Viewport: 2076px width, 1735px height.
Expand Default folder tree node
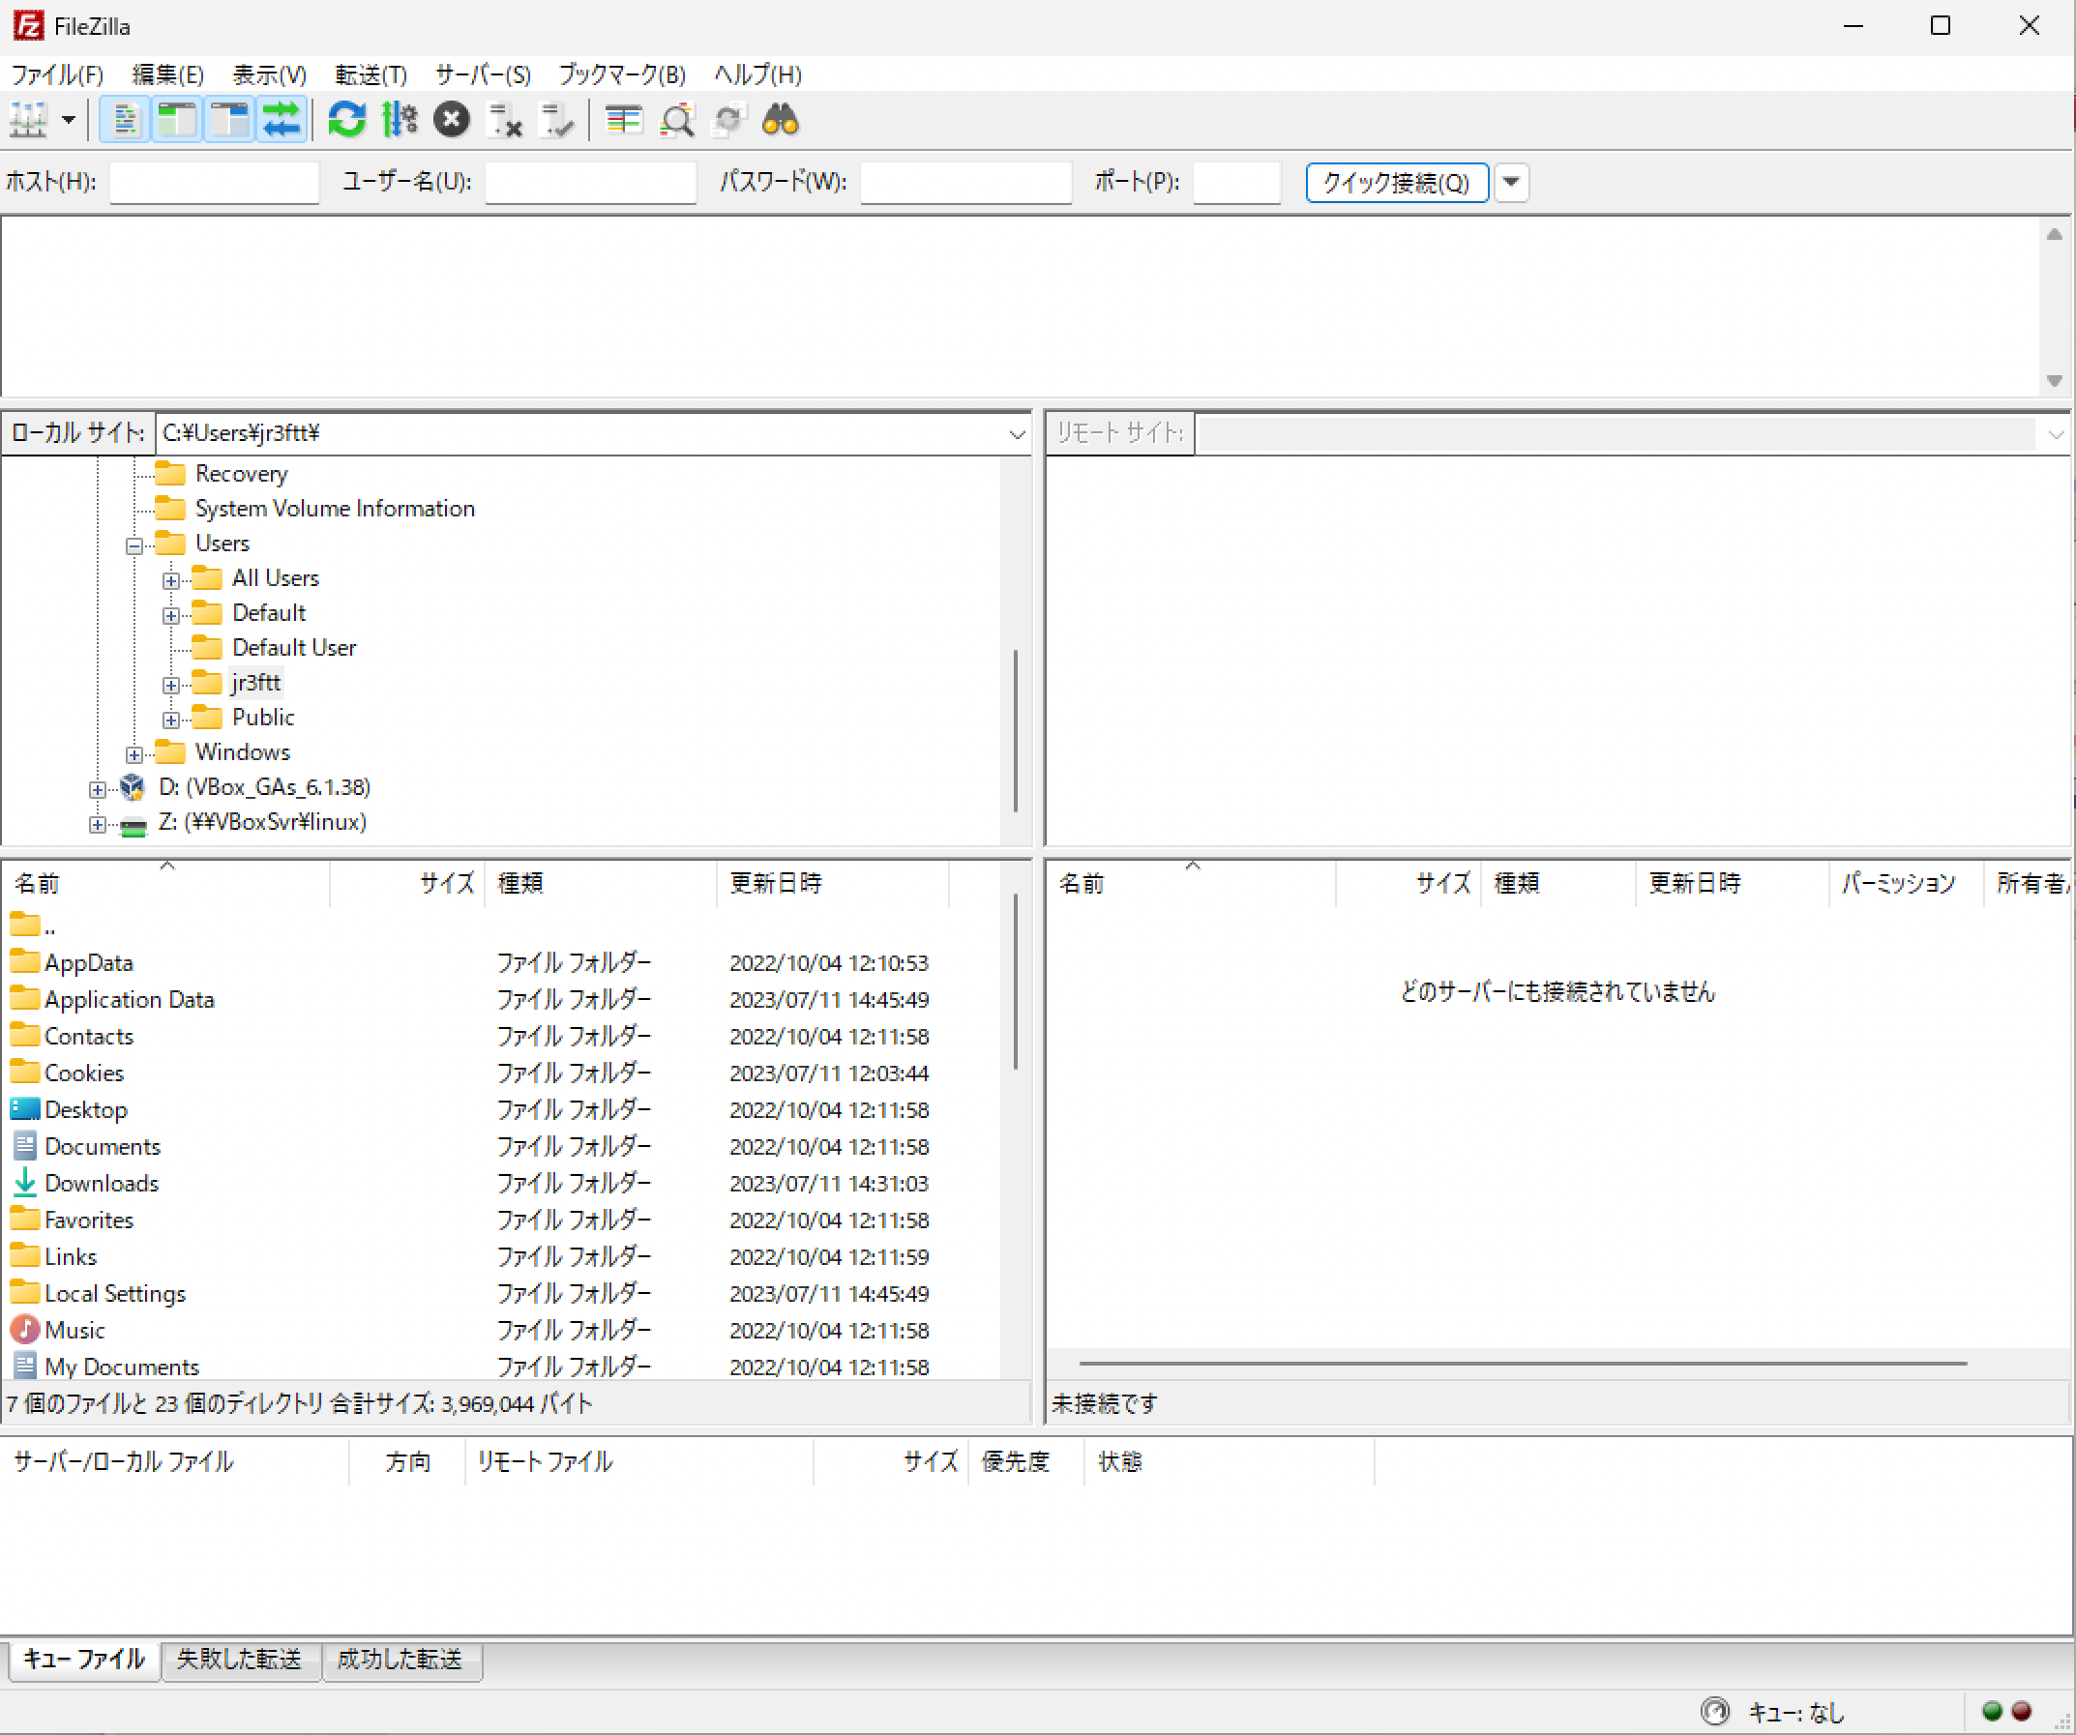tap(171, 614)
